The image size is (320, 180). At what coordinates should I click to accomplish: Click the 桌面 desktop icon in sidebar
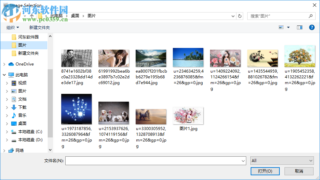point(14,124)
